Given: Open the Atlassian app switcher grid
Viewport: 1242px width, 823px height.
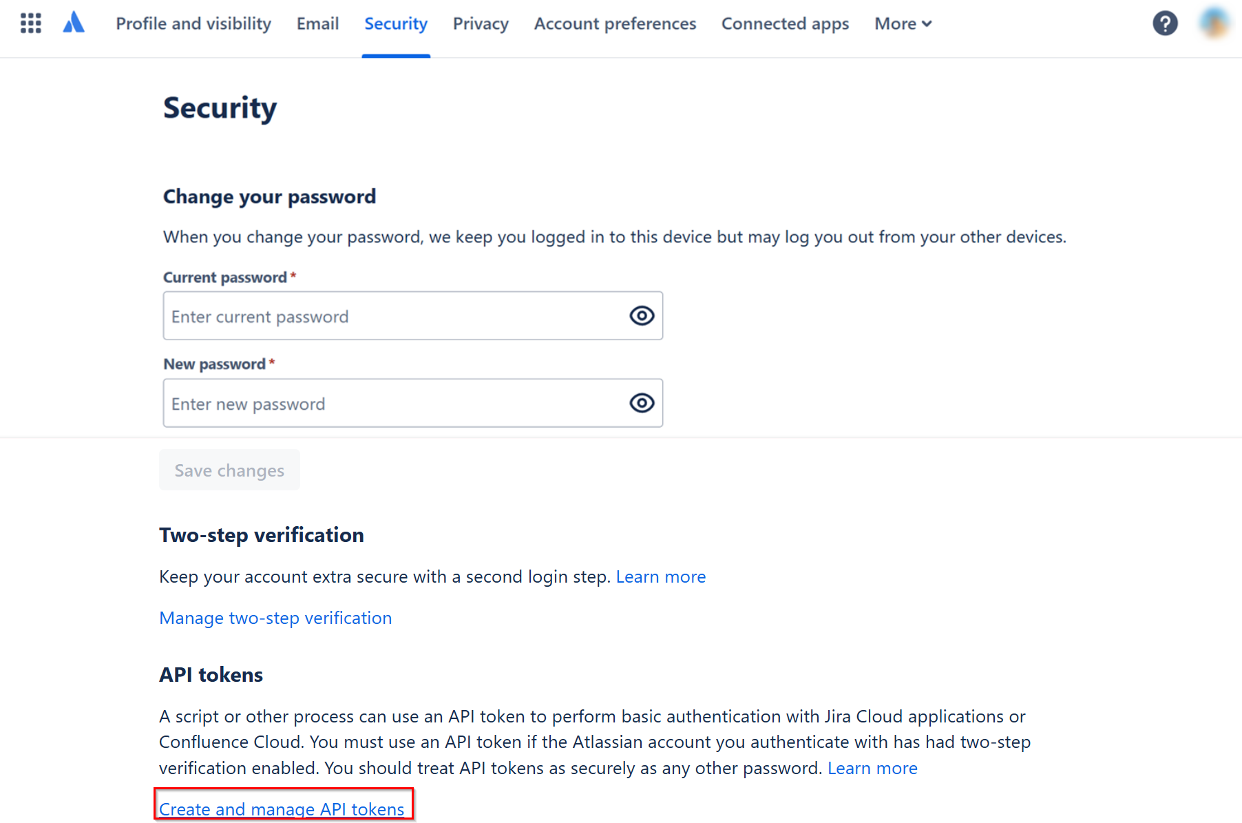Looking at the screenshot, I should [30, 23].
